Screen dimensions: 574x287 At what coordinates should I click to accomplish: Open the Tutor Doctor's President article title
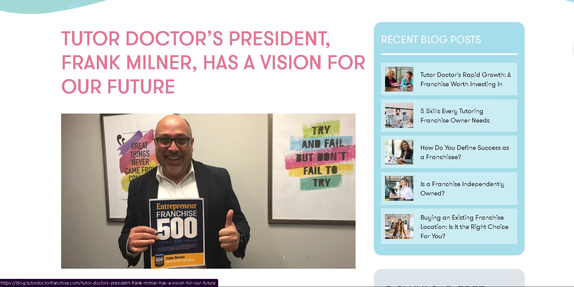click(213, 62)
